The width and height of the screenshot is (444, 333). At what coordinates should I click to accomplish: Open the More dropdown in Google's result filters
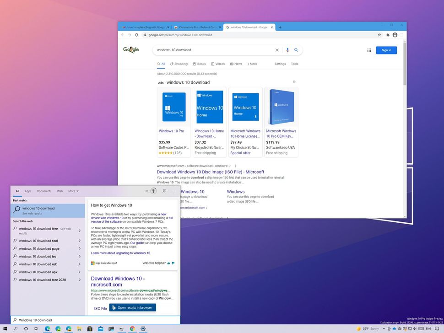[x=252, y=64]
